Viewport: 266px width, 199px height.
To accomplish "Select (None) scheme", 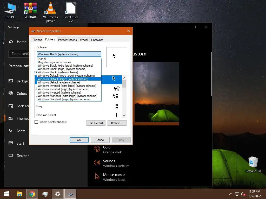I will (x=69, y=59).
